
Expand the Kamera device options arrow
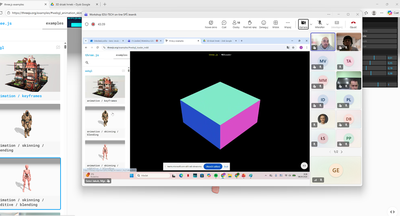pyautogui.click(x=311, y=25)
